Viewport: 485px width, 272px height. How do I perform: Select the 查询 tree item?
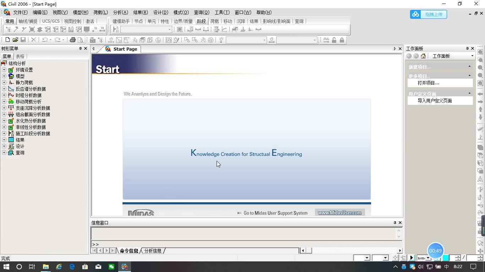click(x=20, y=153)
